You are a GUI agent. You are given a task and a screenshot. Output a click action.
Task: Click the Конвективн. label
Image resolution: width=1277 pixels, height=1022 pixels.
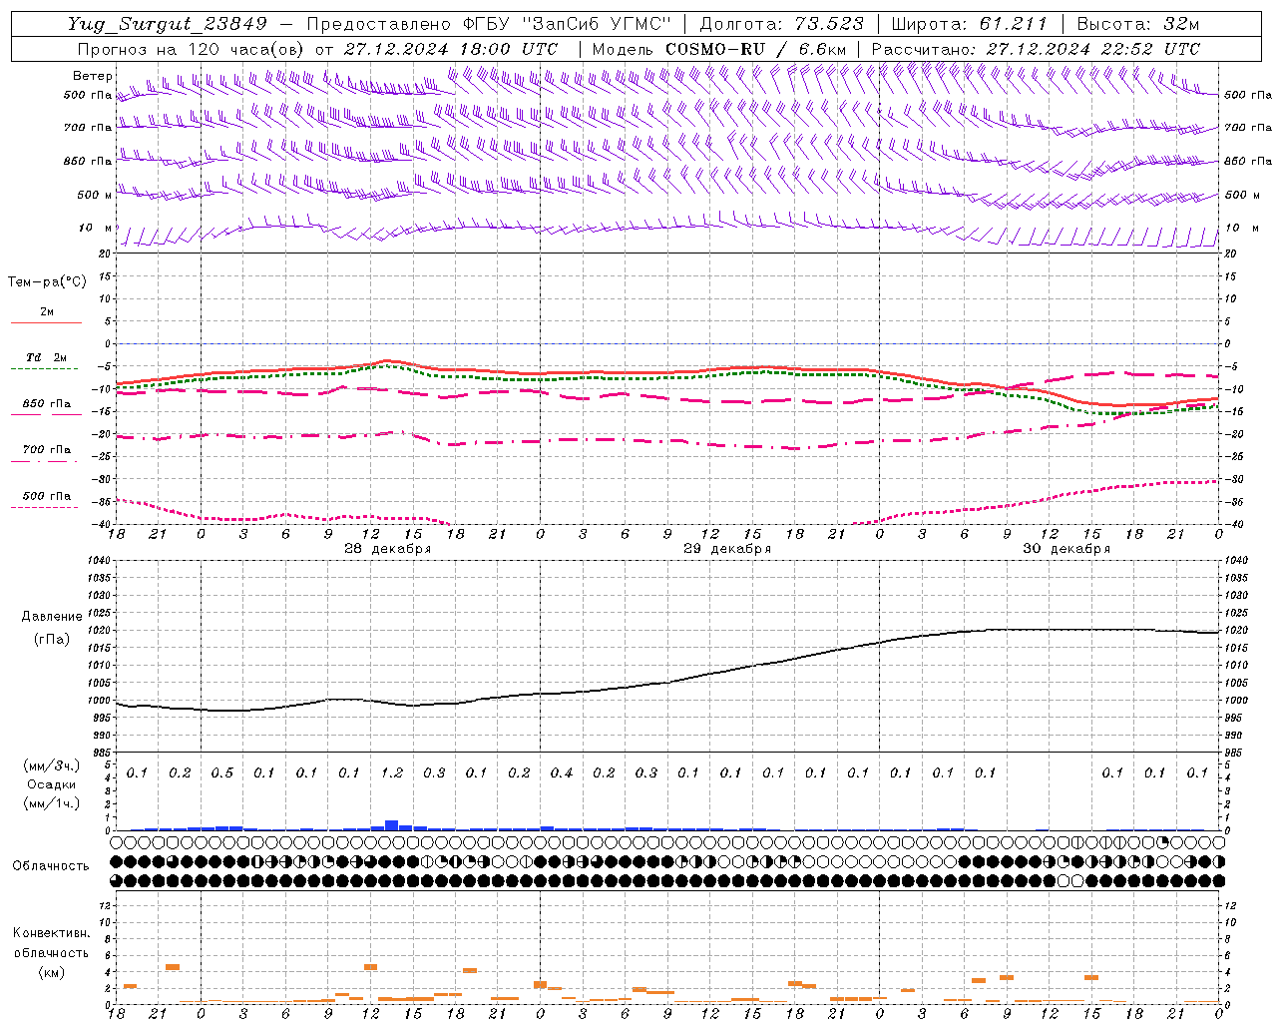[51, 933]
